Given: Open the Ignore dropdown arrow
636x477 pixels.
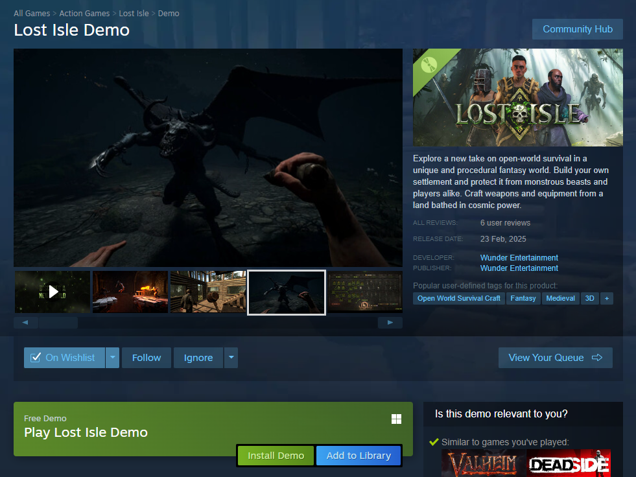Looking at the screenshot, I should [x=231, y=358].
